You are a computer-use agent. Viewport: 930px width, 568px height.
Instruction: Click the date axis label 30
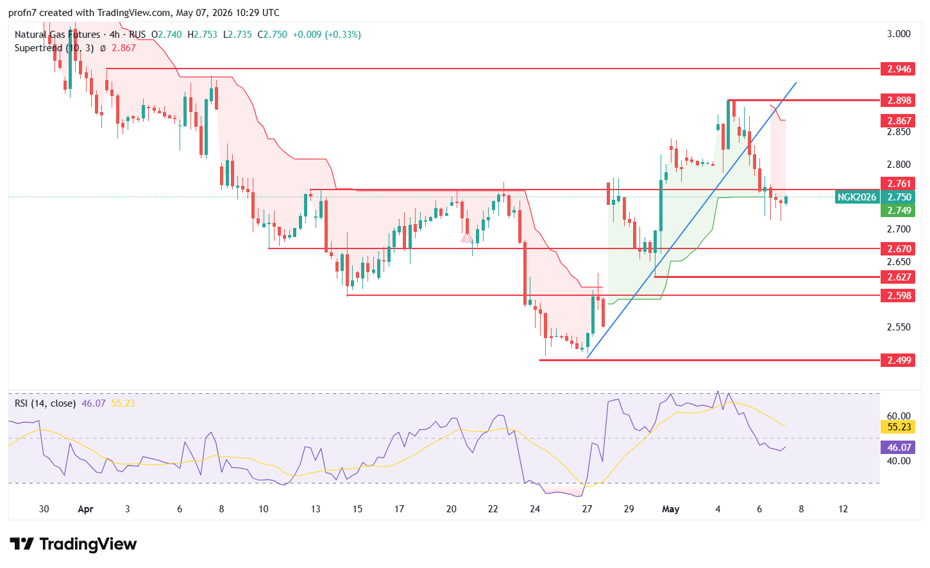click(x=44, y=509)
